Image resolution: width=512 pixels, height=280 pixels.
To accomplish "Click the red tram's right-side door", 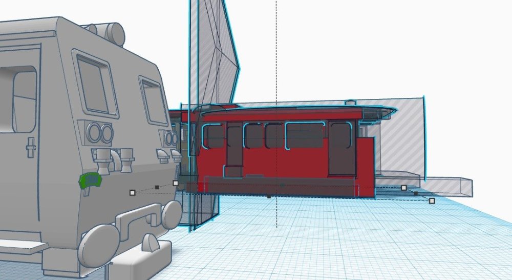I will click(339, 148).
